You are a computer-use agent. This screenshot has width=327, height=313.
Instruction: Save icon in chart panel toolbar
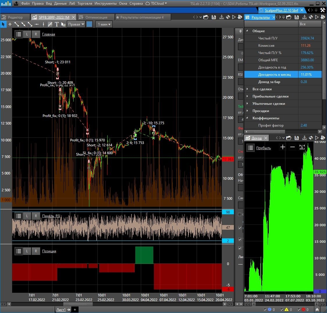(214, 17)
